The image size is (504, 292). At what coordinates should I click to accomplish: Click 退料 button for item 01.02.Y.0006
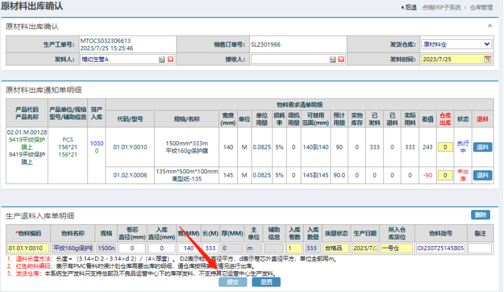coord(482,175)
